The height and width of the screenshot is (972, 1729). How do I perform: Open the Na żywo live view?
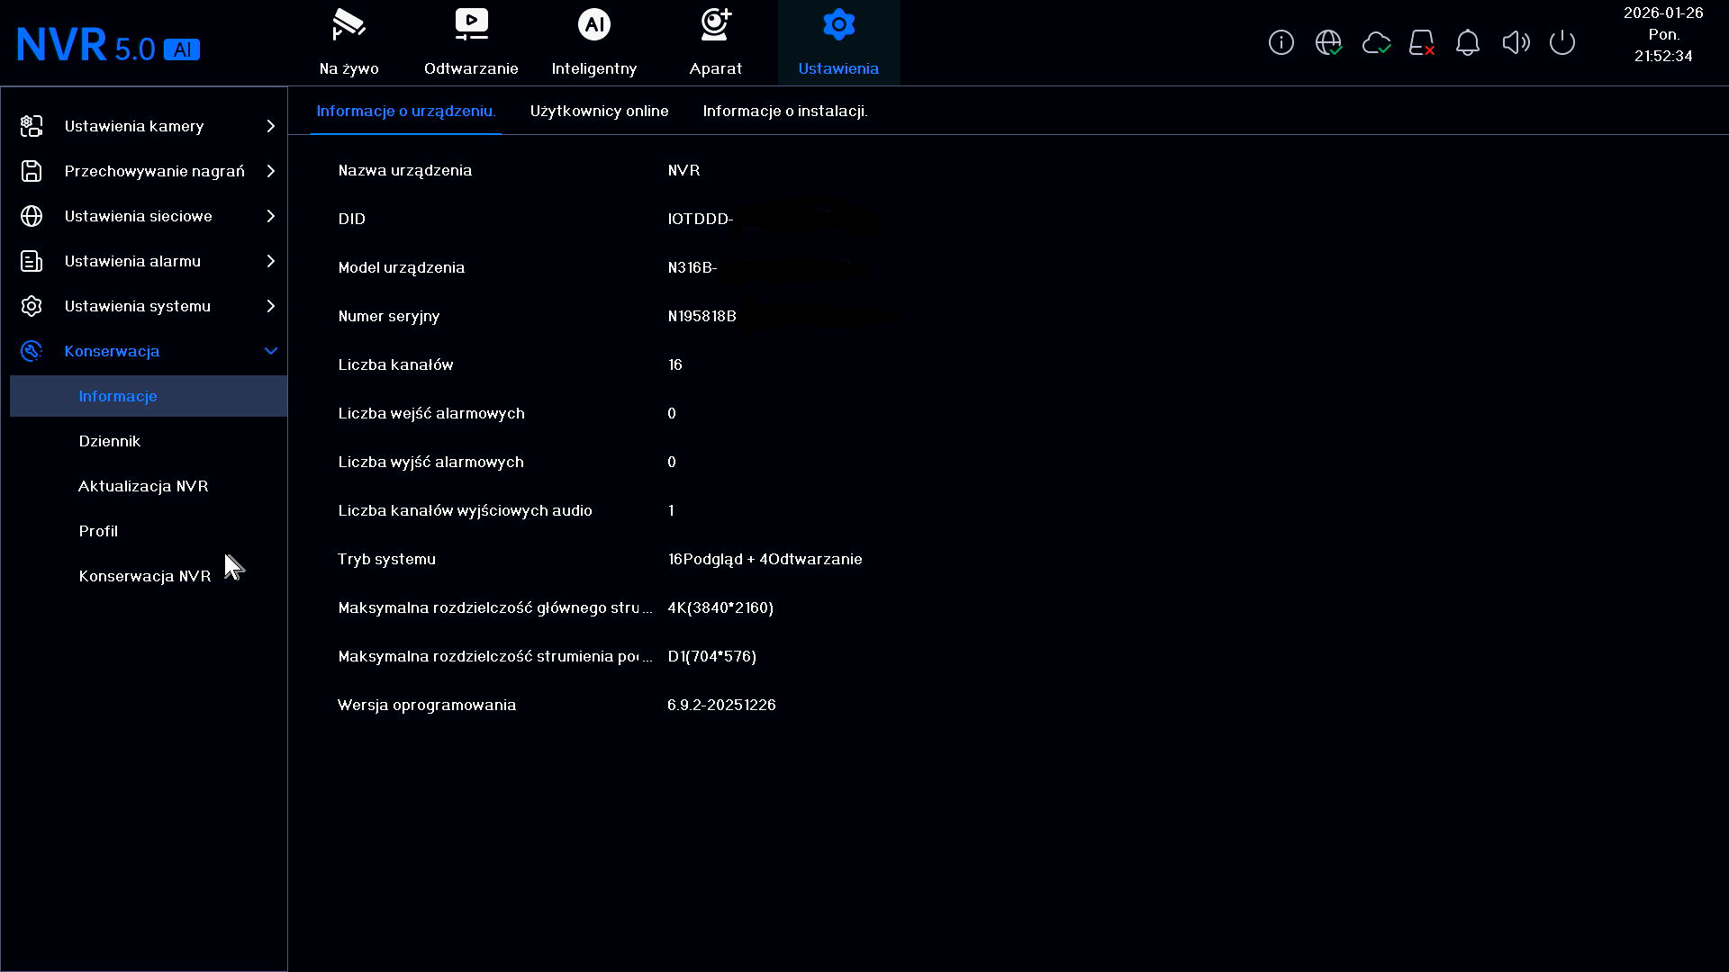(x=349, y=42)
